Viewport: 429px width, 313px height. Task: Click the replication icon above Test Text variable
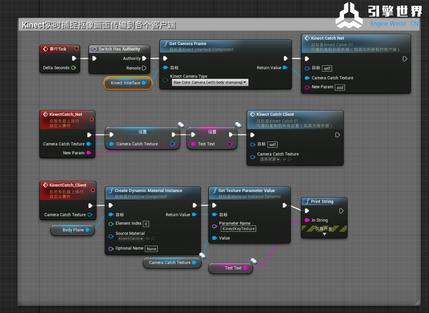(254, 261)
